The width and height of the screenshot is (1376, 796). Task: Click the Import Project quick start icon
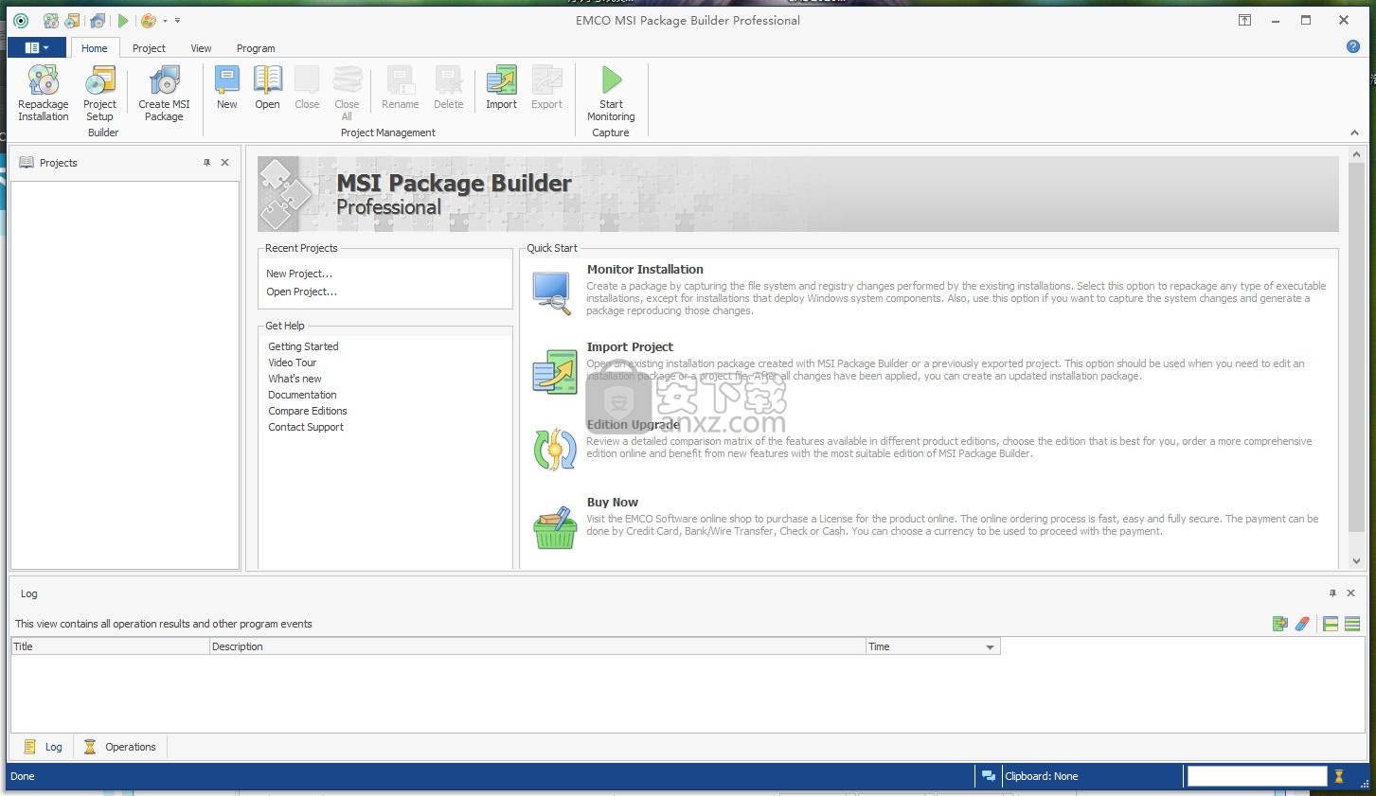click(554, 371)
